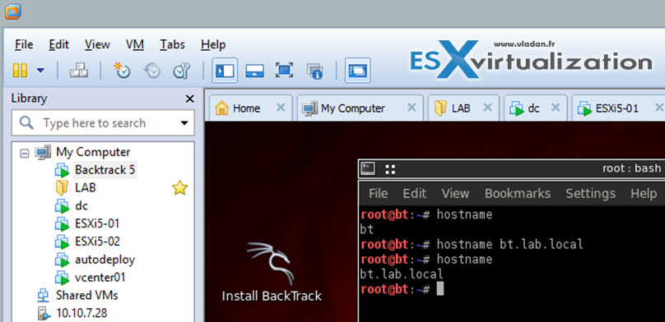Image resolution: width=665 pixels, height=322 pixels.
Task: Open the Snapshot Manager wrench icon
Action: [x=182, y=71]
